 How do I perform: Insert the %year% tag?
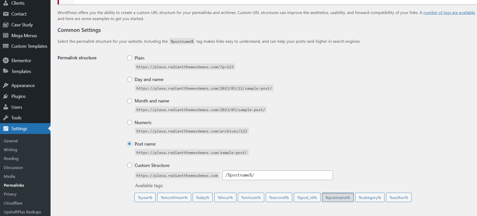click(145, 197)
